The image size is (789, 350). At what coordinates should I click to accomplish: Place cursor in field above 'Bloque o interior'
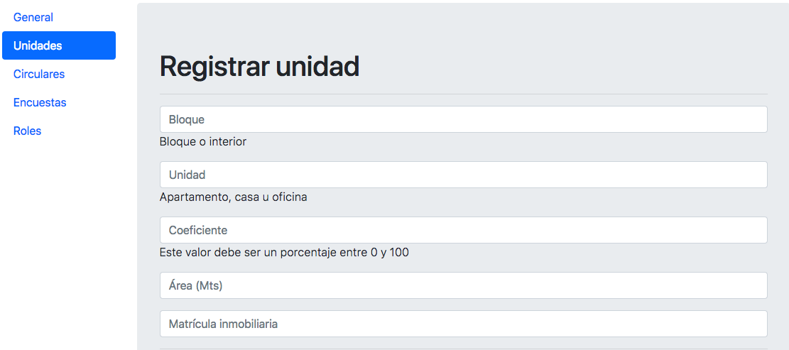click(x=464, y=119)
